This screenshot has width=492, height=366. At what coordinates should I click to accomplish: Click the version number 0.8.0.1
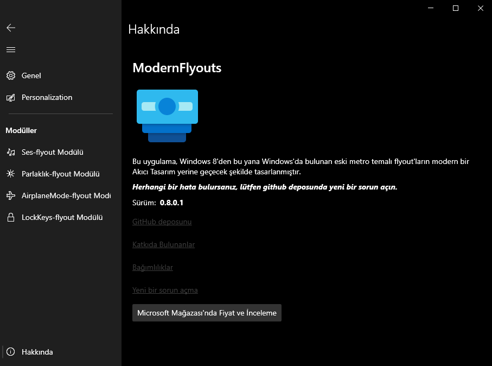coord(171,203)
